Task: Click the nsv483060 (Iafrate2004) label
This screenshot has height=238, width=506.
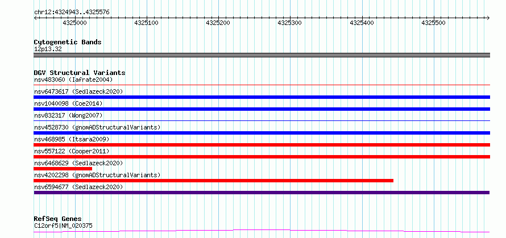Action: (73, 80)
